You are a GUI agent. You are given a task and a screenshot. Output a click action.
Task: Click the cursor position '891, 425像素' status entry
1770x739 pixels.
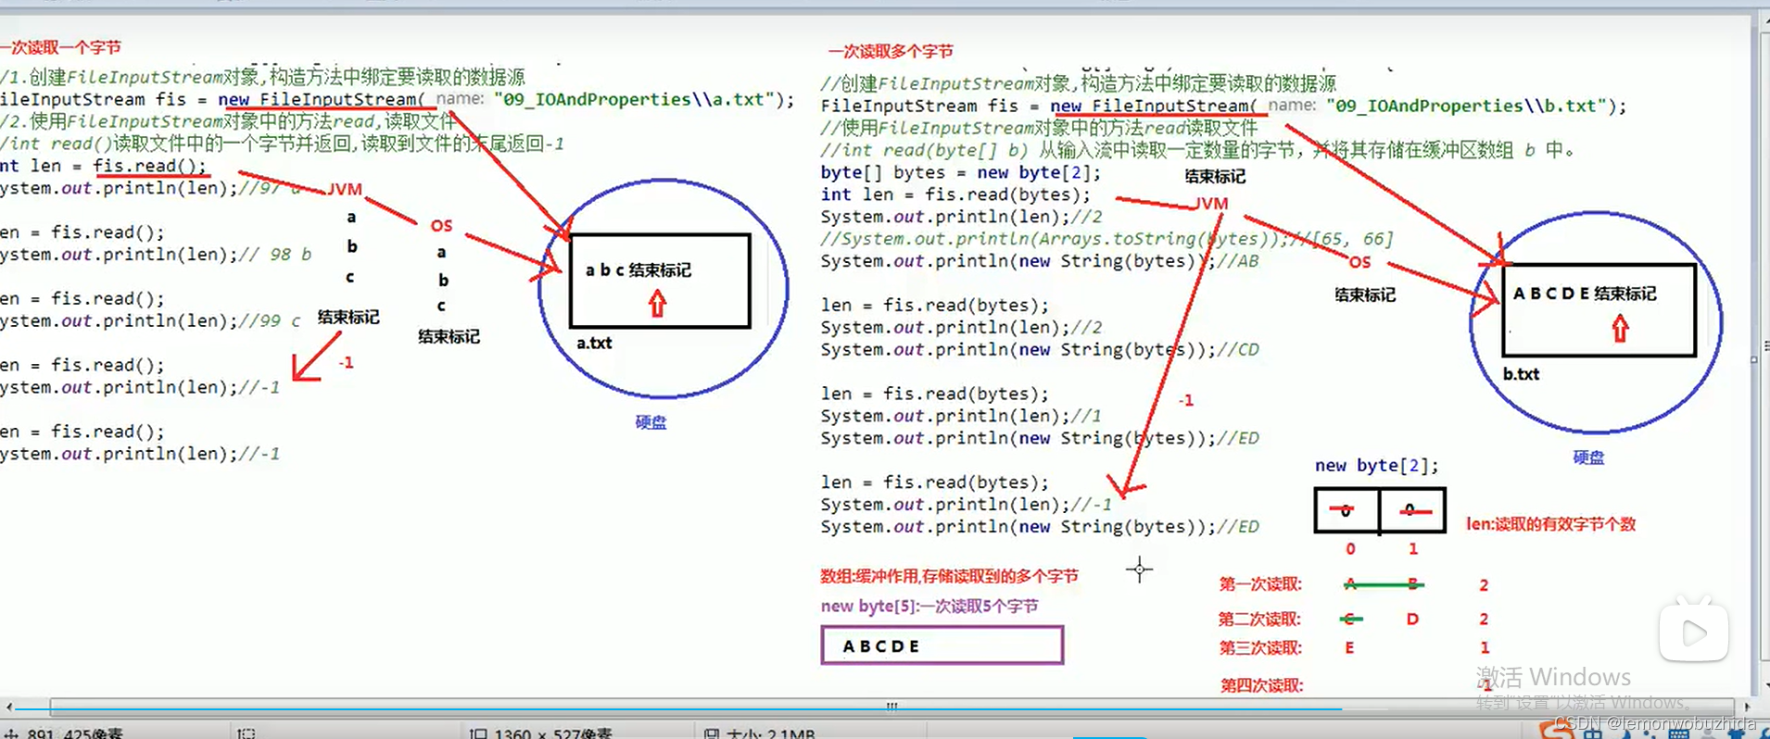[x=65, y=733]
